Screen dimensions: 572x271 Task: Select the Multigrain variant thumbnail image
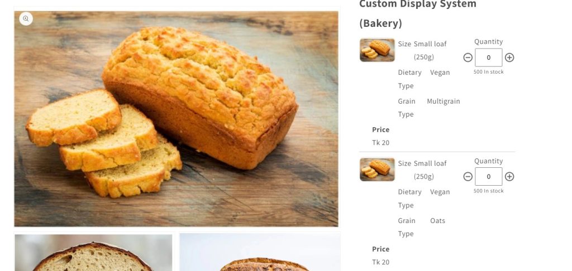(x=377, y=50)
